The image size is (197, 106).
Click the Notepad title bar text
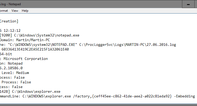click(10, 4)
